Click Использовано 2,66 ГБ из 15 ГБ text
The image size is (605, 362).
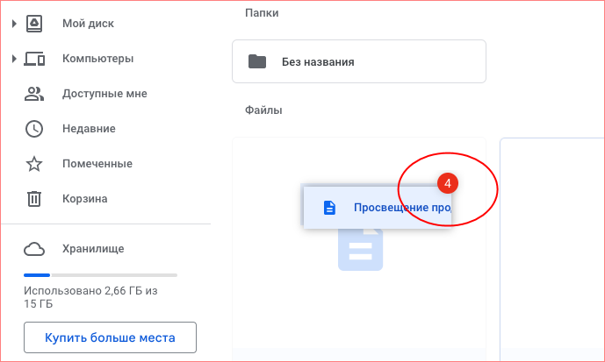pos(90,297)
